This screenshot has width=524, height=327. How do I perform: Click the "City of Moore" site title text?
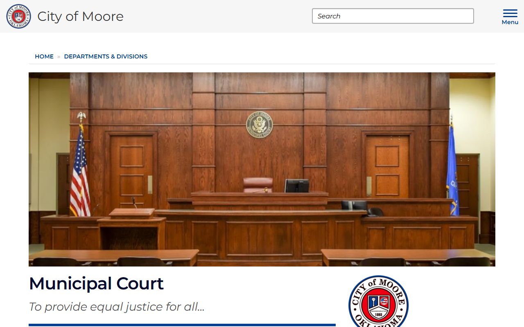coord(80,16)
